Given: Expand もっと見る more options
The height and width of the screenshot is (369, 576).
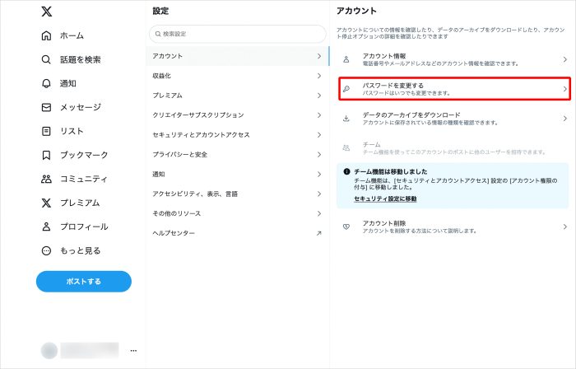Looking at the screenshot, I should (46, 250).
